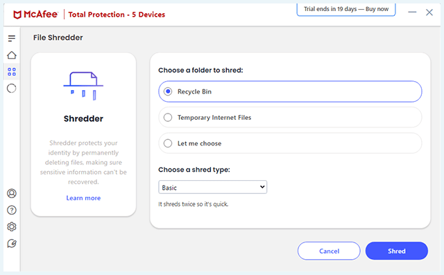Click the Shredder card heading
The image size is (444, 275).
[83, 118]
